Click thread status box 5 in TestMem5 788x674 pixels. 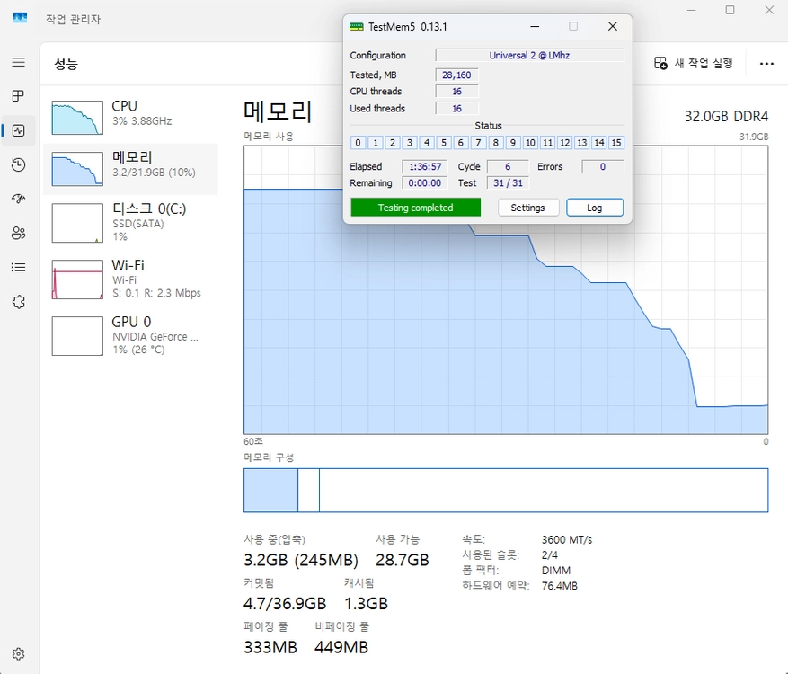coord(444,143)
